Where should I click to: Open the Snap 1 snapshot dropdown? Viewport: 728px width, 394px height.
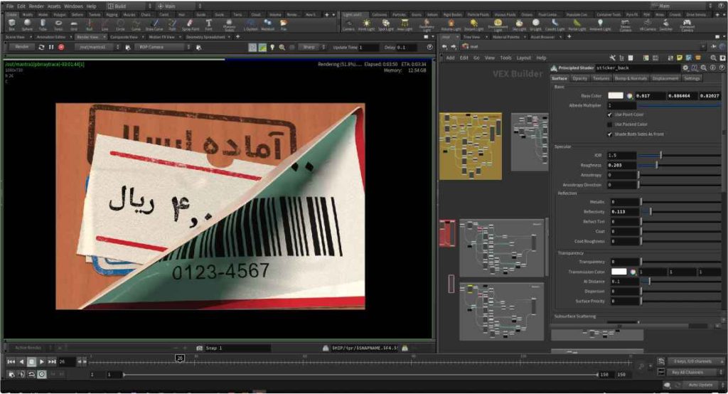(237, 348)
